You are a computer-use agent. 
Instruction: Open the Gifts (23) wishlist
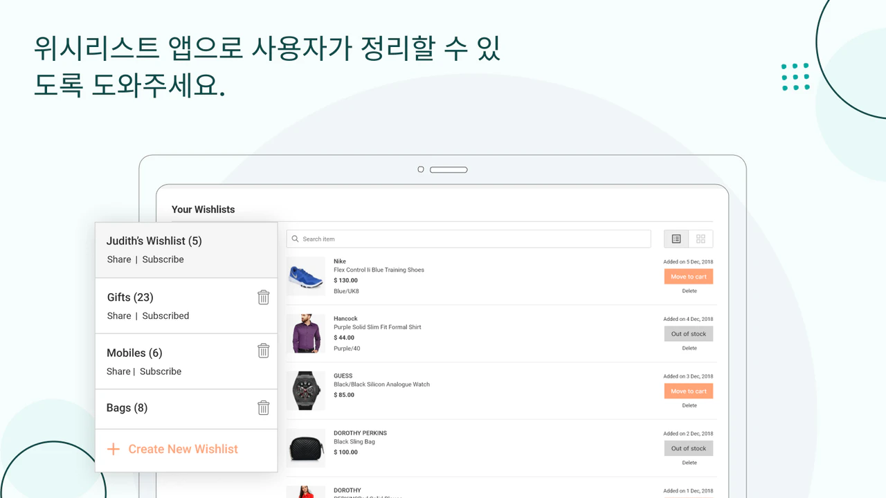pyautogui.click(x=130, y=297)
